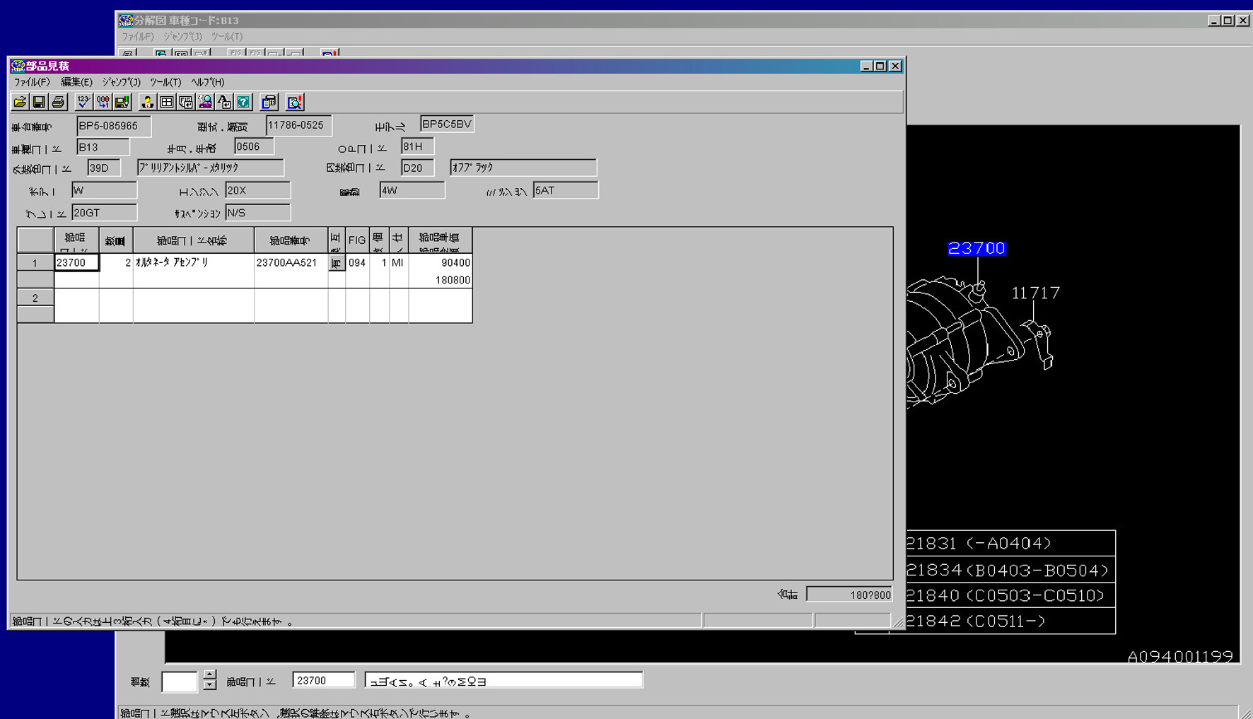This screenshot has height=719, width=1253.
Task: Click the Open folder toolbar icon
Action: point(20,103)
